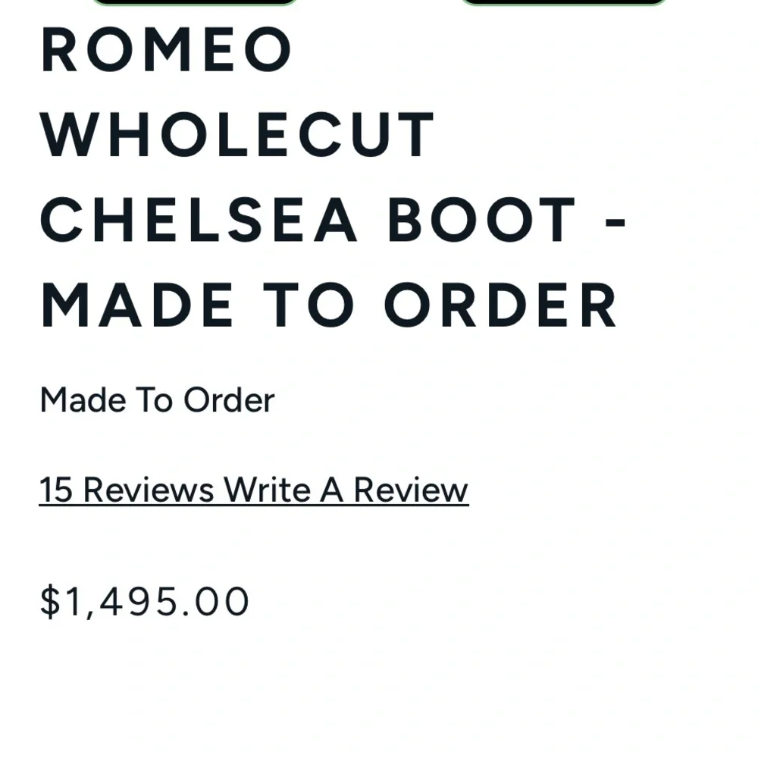The width and height of the screenshot is (758, 758).
Task: Click the word BOOT in the title
Action: tap(482, 220)
